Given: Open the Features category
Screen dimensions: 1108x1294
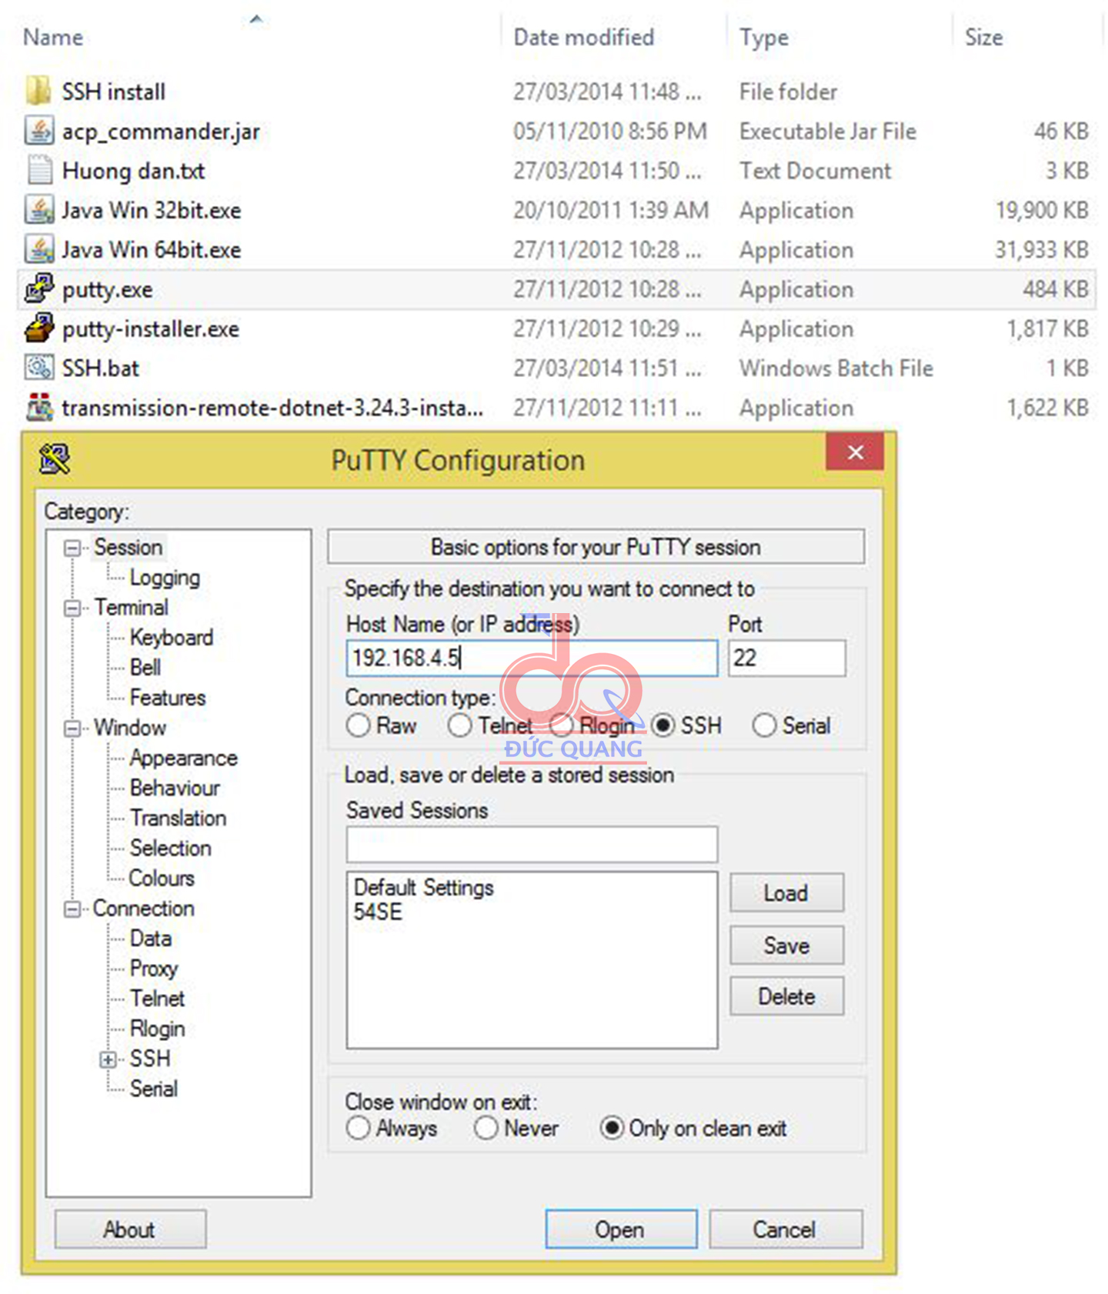Looking at the screenshot, I should [x=167, y=697].
